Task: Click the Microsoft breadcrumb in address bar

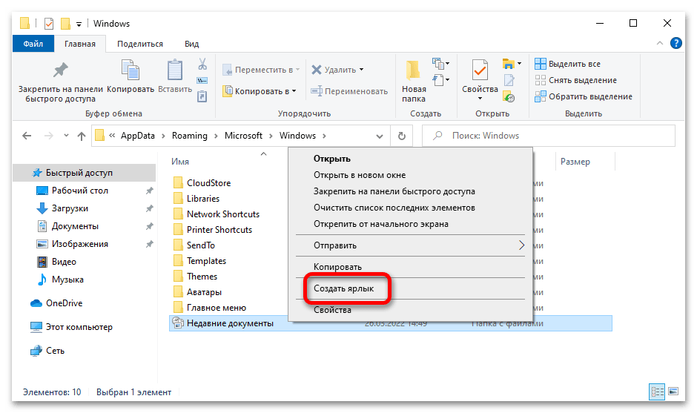Action: point(243,136)
